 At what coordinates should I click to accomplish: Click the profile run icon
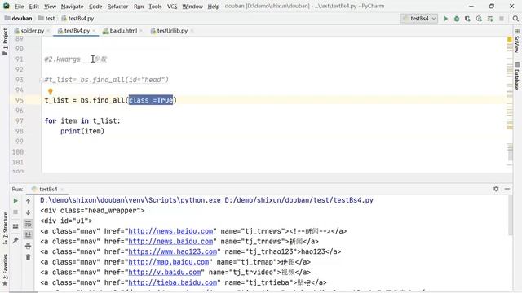479,19
